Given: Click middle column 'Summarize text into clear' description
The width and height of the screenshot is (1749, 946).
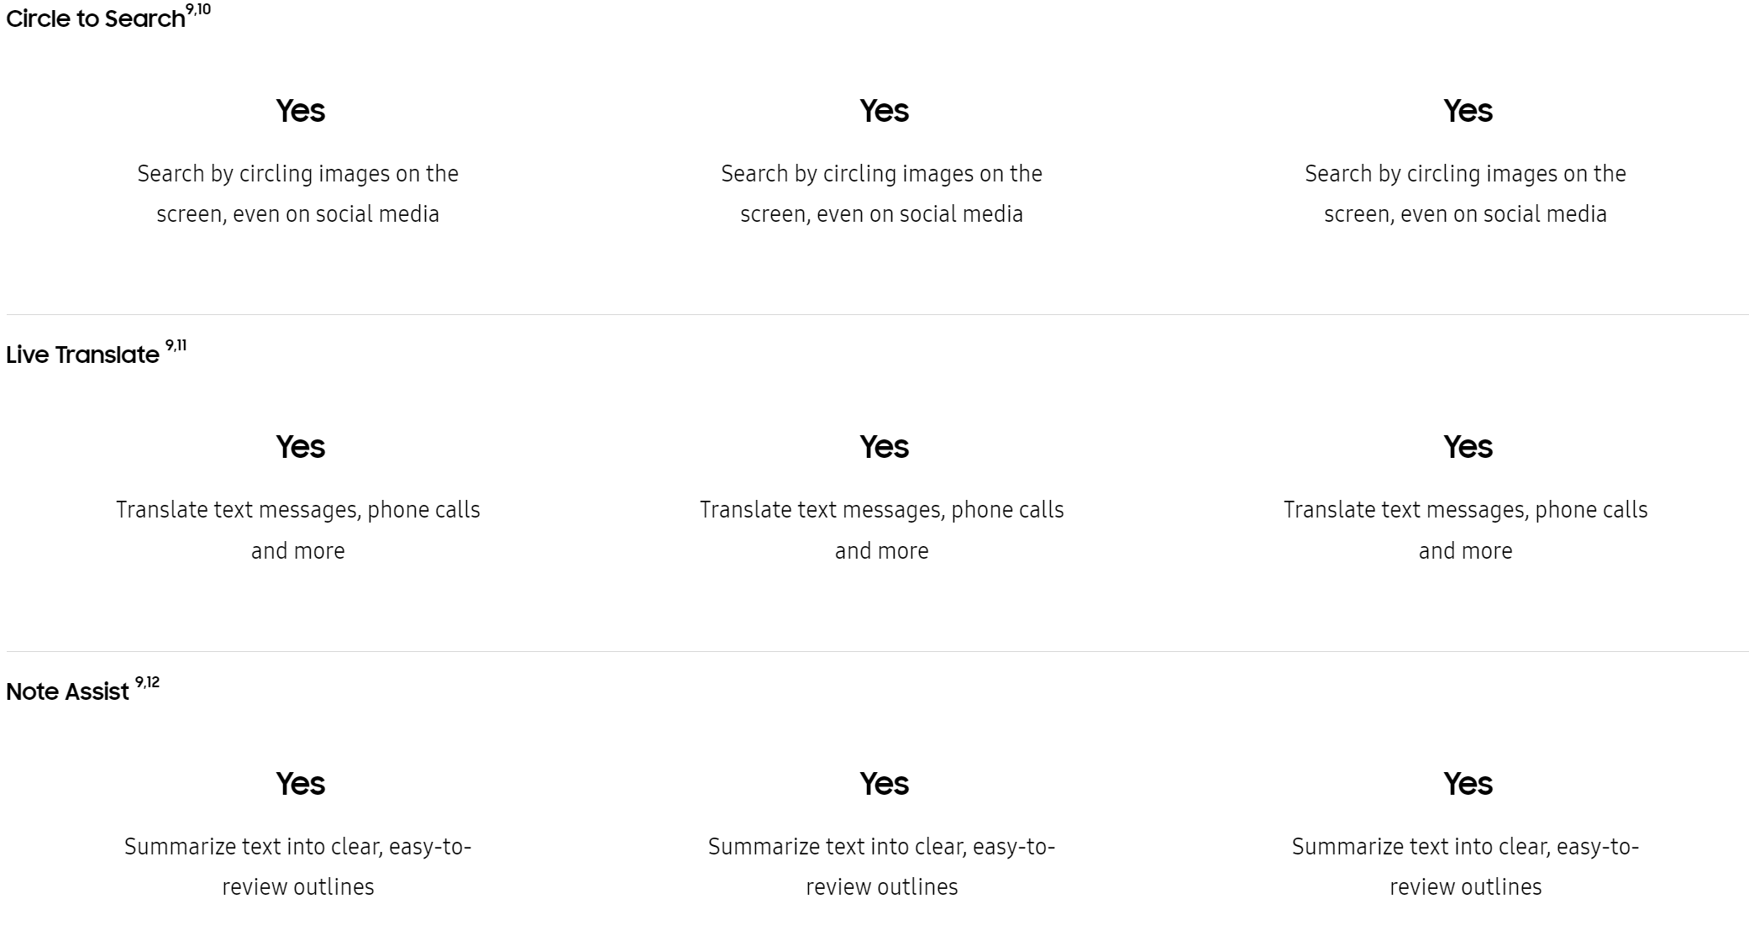Looking at the screenshot, I should point(882,866).
